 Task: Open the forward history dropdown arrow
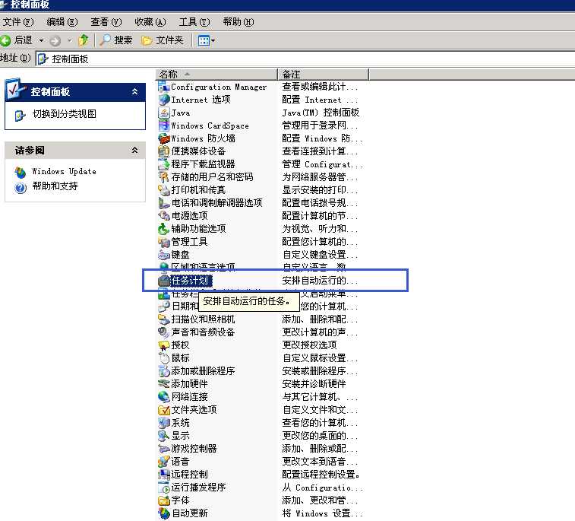(69, 40)
